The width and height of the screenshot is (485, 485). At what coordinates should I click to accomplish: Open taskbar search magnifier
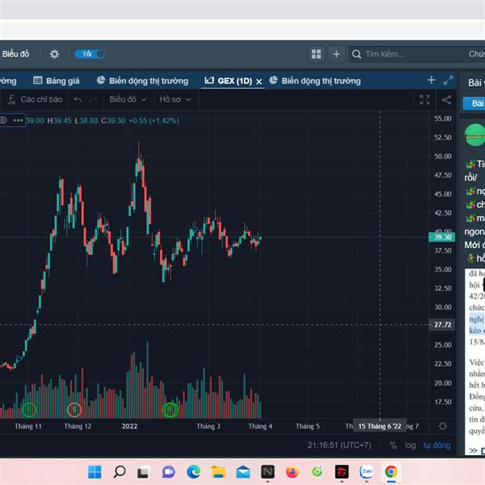(x=120, y=472)
